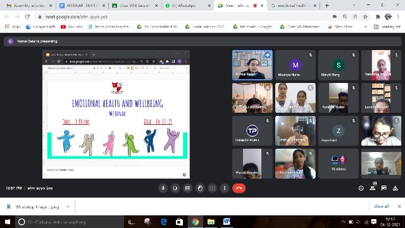This screenshot has width=405, height=228.
Task: Close the downloads bar
Action: pos(399,206)
